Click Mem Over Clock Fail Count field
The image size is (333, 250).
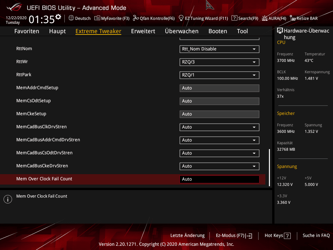pyautogui.click(x=220, y=179)
